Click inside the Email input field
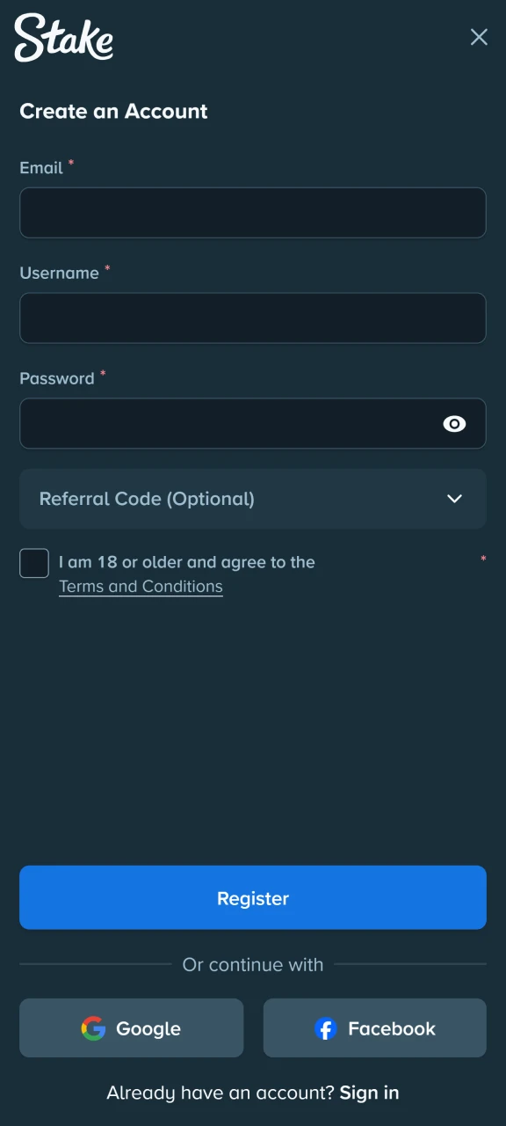This screenshot has width=506, height=1126. click(x=253, y=212)
